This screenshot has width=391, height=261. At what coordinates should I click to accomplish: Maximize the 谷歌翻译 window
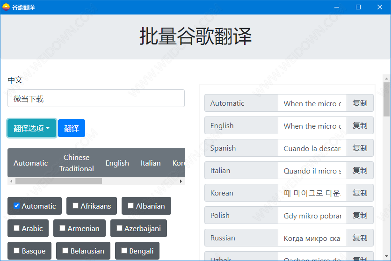358,7
